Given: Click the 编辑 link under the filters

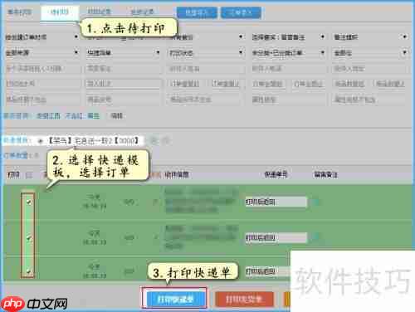Looking at the screenshot, I should pyautogui.click(x=116, y=115).
